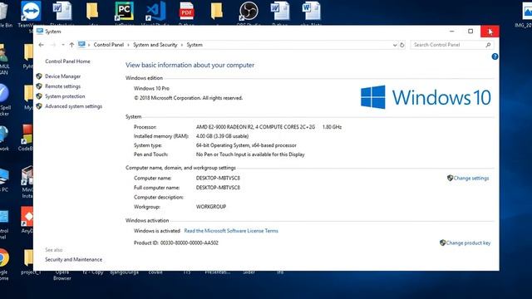Click shield icon beside Advanced system settings

coord(39,106)
